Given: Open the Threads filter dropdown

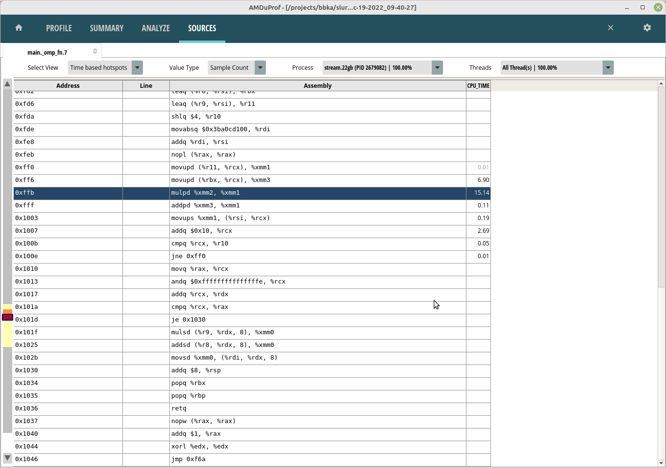Looking at the screenshot, I should 607,68.
